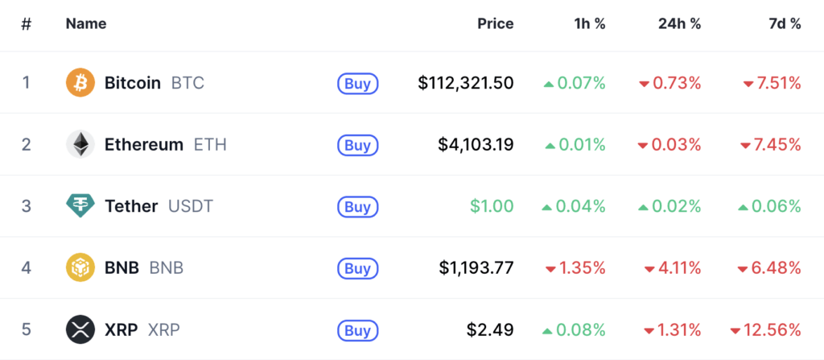The width and height of the screenshot is (824, 360).
Task: Sort by the # rank column header
Action: pyautogui.click(x=27, y=23)
